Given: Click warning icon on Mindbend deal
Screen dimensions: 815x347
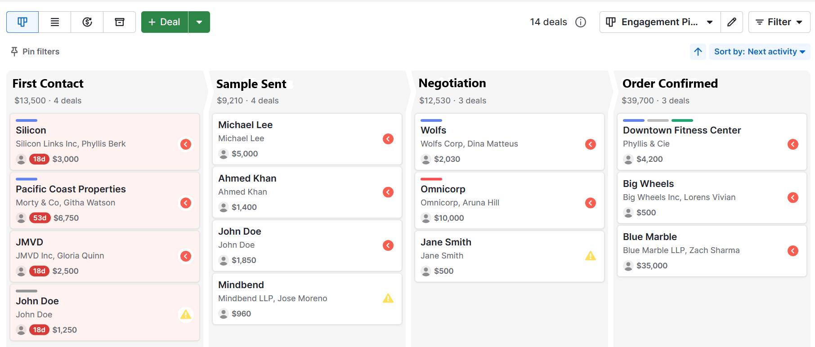Looking at the screenshot, I should (388, 298).
